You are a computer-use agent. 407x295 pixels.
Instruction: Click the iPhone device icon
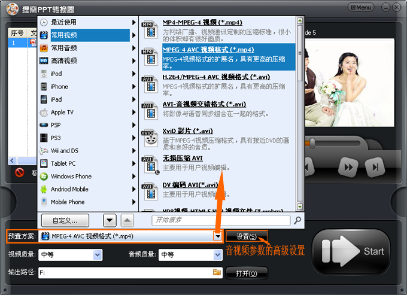point(44,86)
